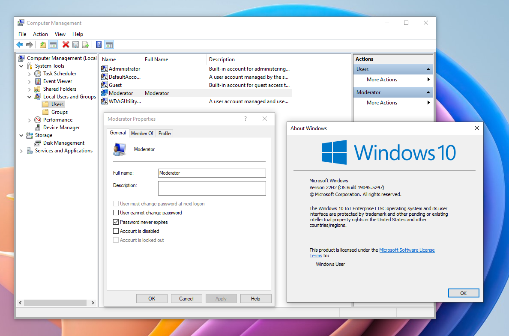Screen dimensions: 509x336
Task: Select the Users folder in tree
Action: point(53,104)
